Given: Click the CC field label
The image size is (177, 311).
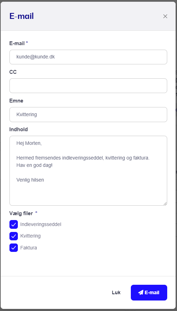Looking at the screenshot, I should coord(13,72).
